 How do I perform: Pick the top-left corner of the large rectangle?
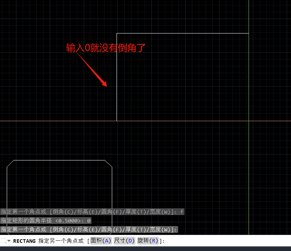pos(117,34)
